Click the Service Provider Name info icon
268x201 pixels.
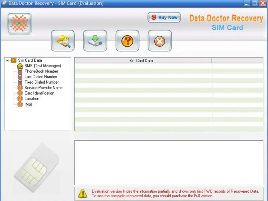(20, 88)
